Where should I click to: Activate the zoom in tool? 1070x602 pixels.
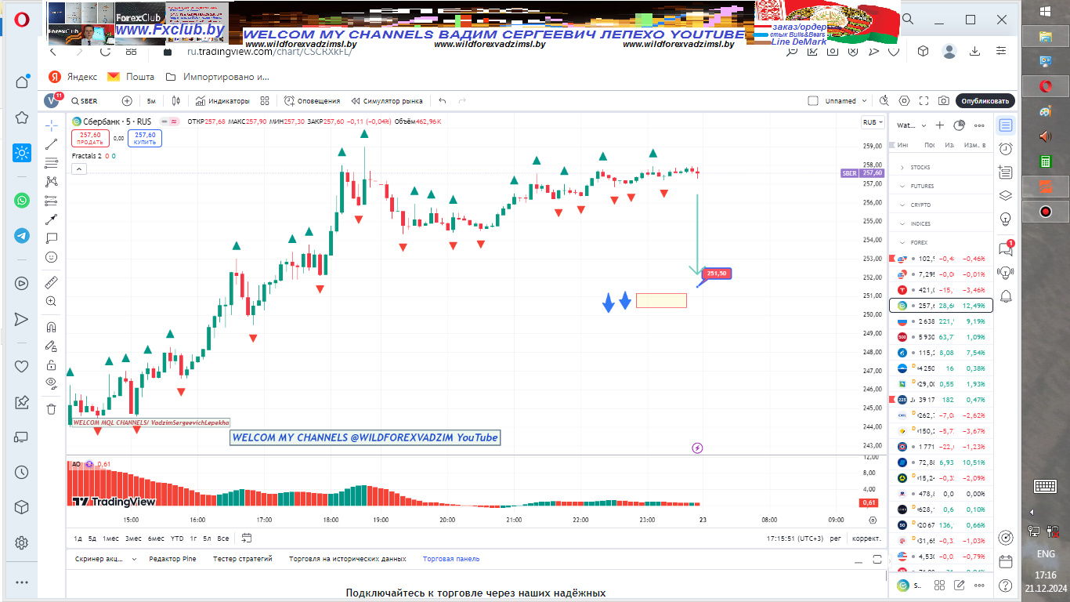click(51, 301)
